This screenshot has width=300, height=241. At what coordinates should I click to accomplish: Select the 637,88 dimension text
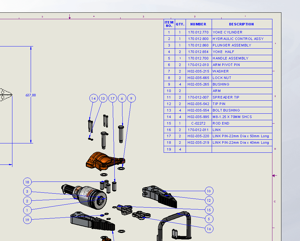[31, 95]
